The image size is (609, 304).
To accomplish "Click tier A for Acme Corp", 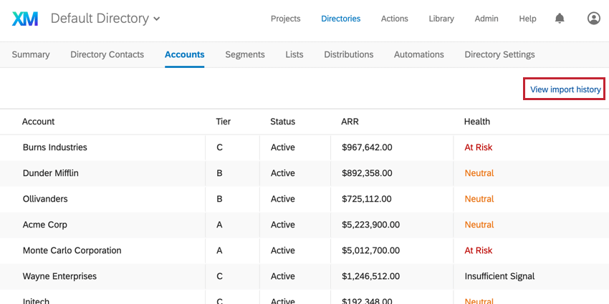I will point(219,225).
